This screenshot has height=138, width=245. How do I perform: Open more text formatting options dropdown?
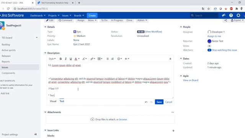[x=85, y=59]
